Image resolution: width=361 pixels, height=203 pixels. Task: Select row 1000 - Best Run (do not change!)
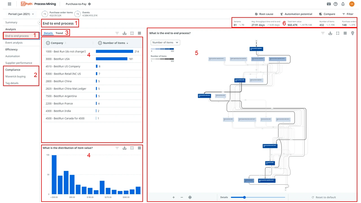coord(92,52)
